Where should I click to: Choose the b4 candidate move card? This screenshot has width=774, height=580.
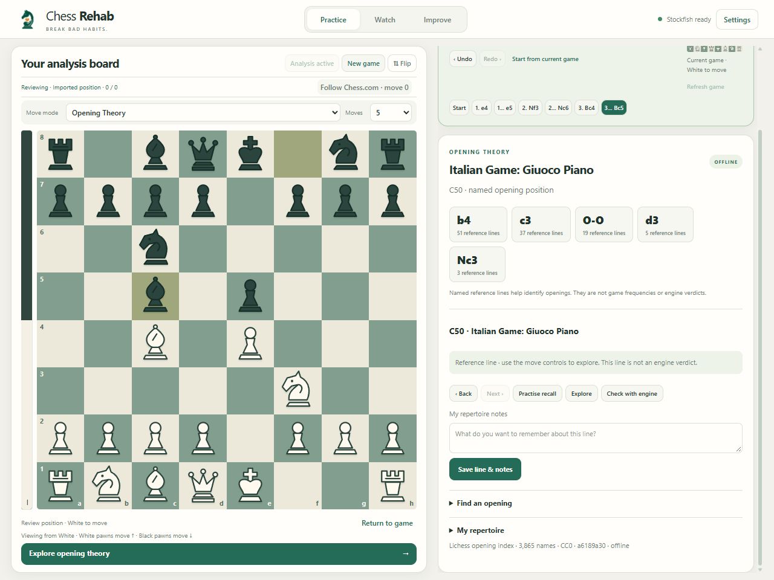tap(478, 224)
